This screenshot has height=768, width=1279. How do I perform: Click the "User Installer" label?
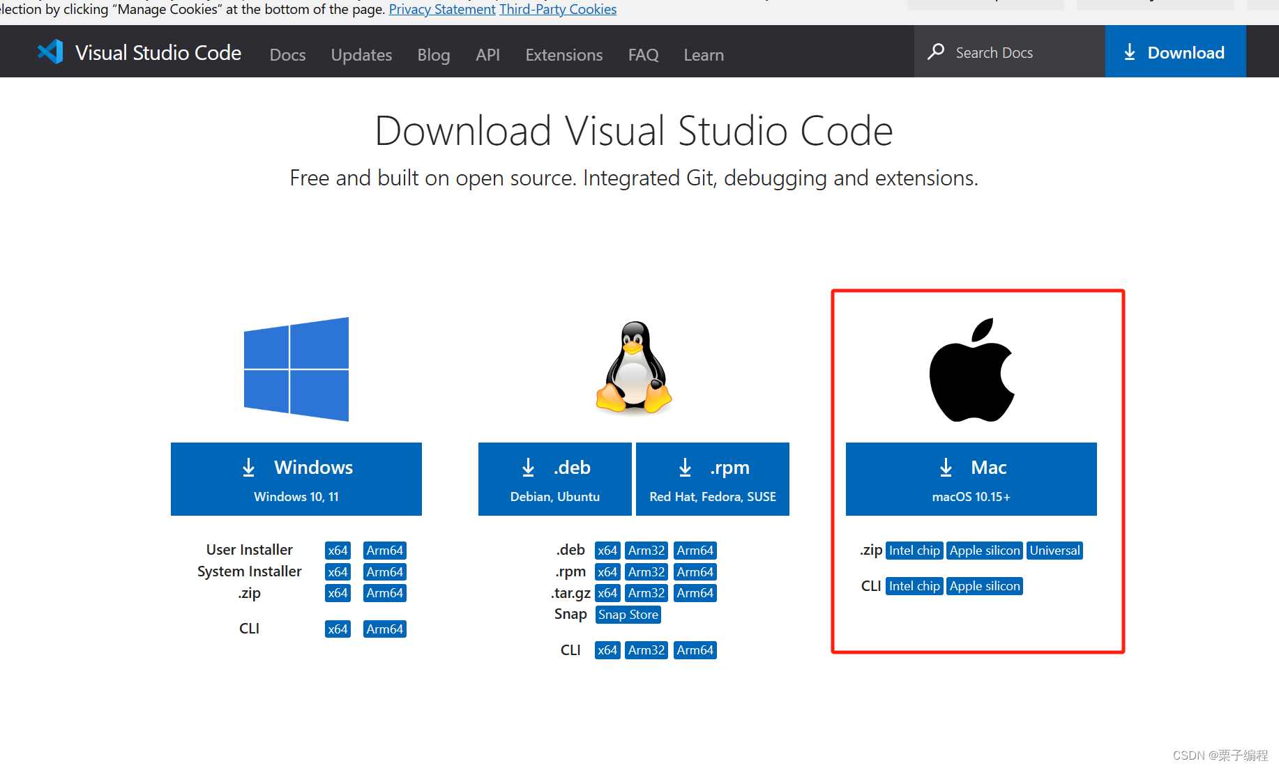point(250,550)
